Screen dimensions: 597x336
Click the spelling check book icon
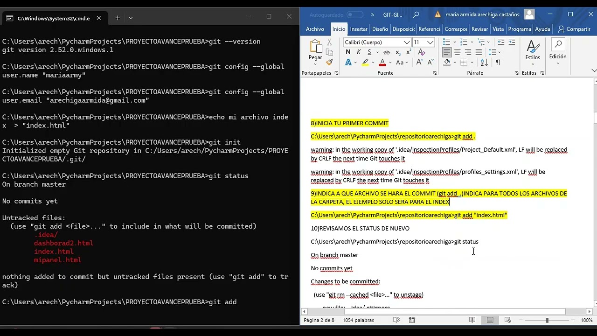tap(396, 320)
